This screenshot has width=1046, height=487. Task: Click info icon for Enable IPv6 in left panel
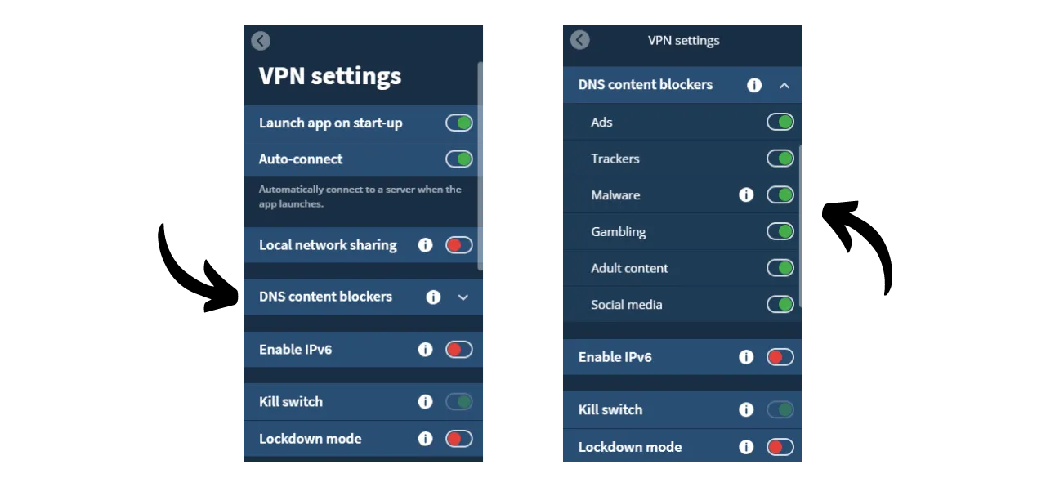(x=425, y=350)
